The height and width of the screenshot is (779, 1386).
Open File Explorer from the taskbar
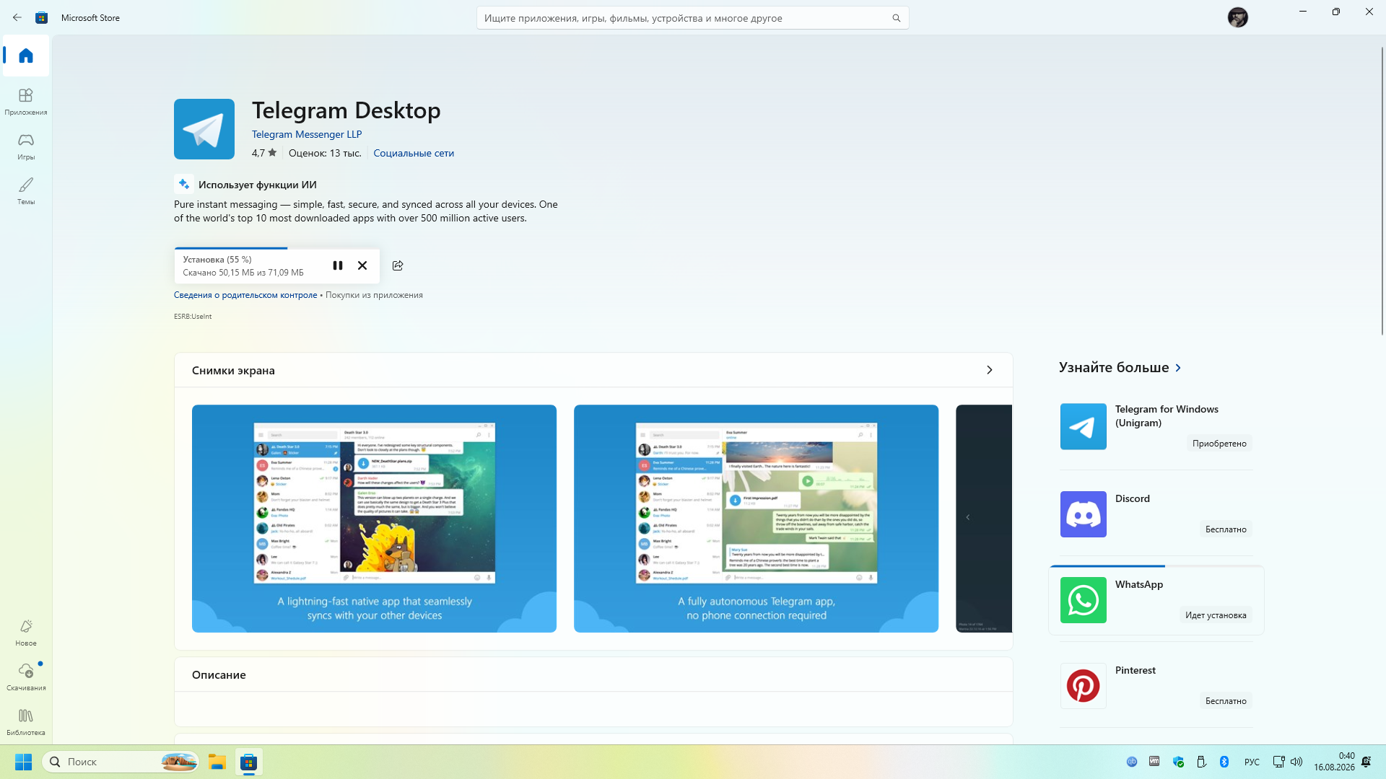coord(217,762)
